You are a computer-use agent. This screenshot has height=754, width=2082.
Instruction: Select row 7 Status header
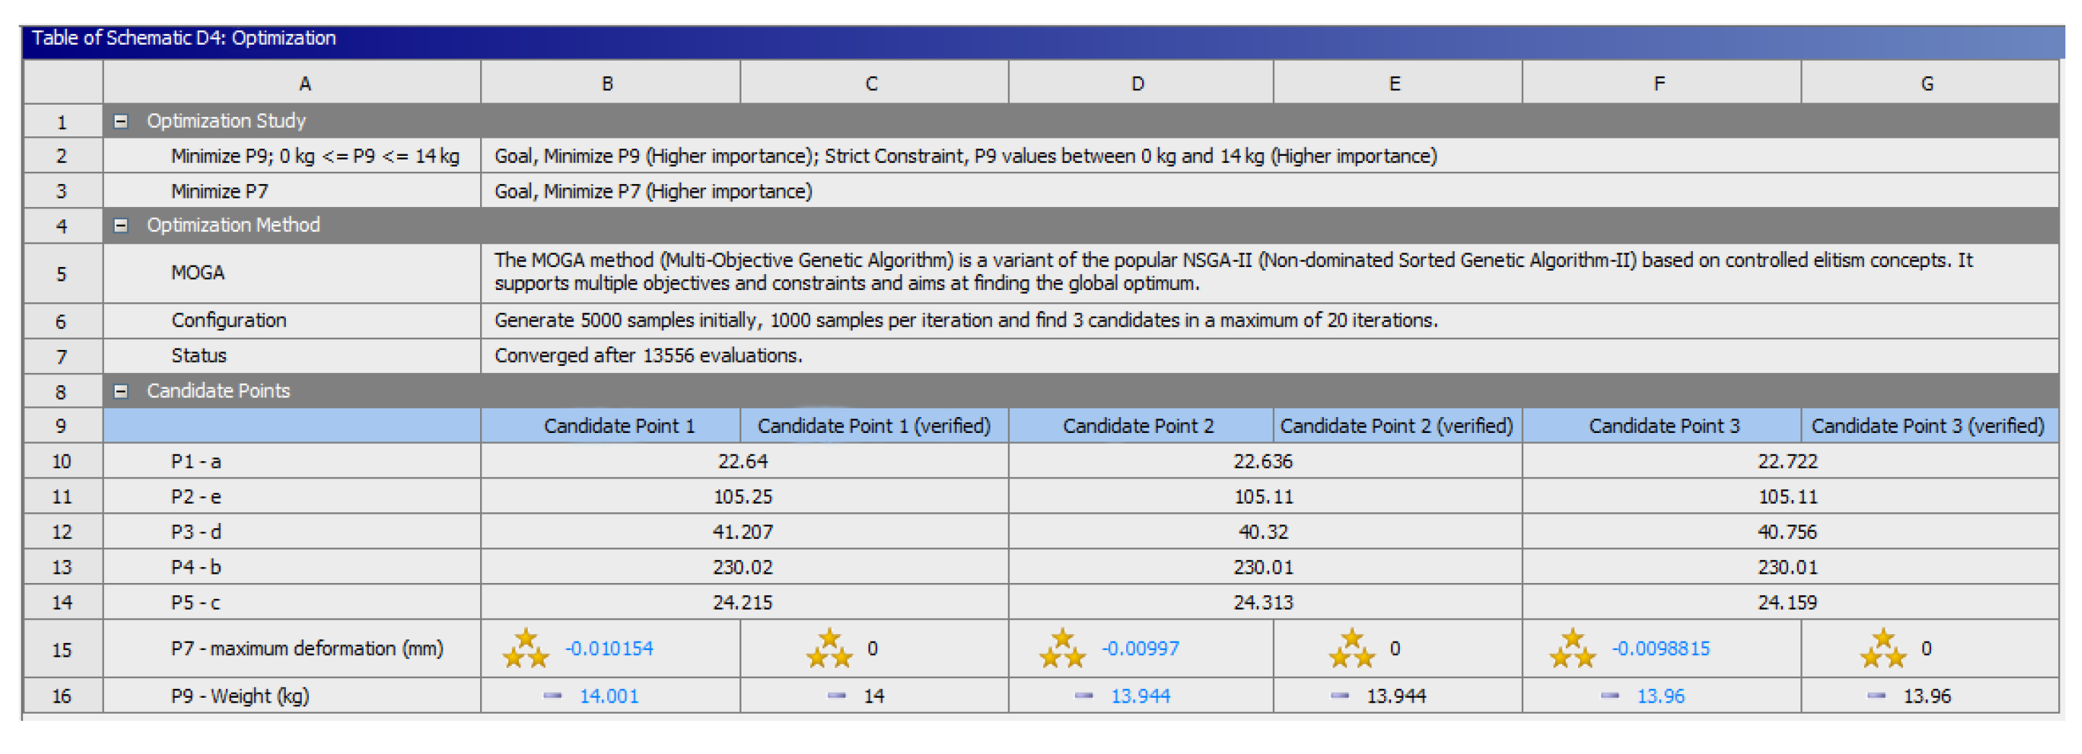61,356
